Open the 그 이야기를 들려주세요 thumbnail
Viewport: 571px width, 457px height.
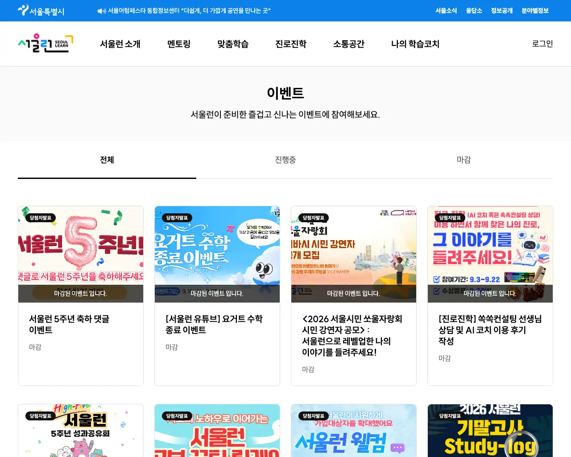pyautogui.click(x=490, y=254)
